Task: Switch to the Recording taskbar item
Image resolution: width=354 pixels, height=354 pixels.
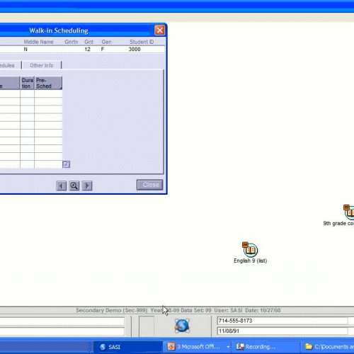Action: [265, 347]
